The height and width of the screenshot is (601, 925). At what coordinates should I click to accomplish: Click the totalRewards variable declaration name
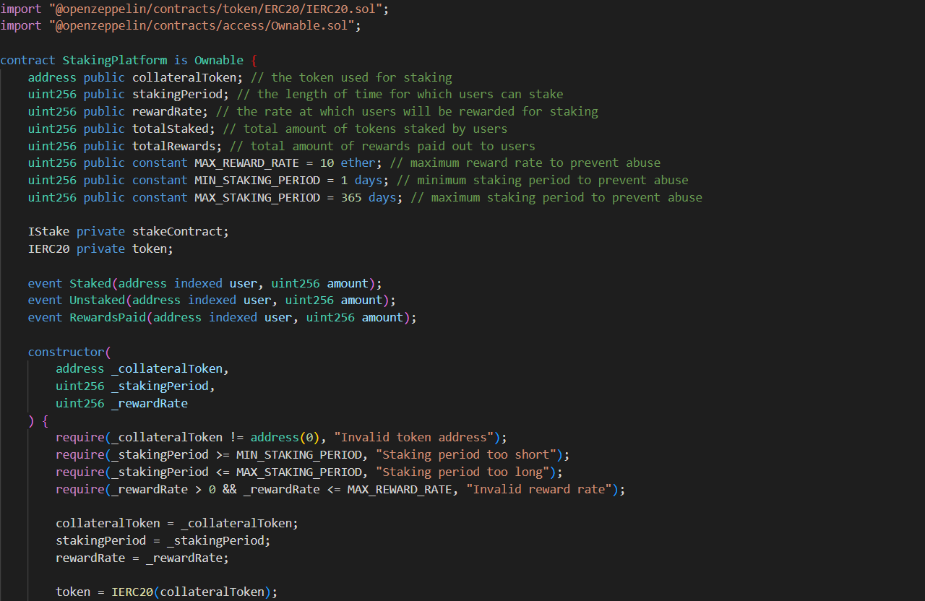177,146
